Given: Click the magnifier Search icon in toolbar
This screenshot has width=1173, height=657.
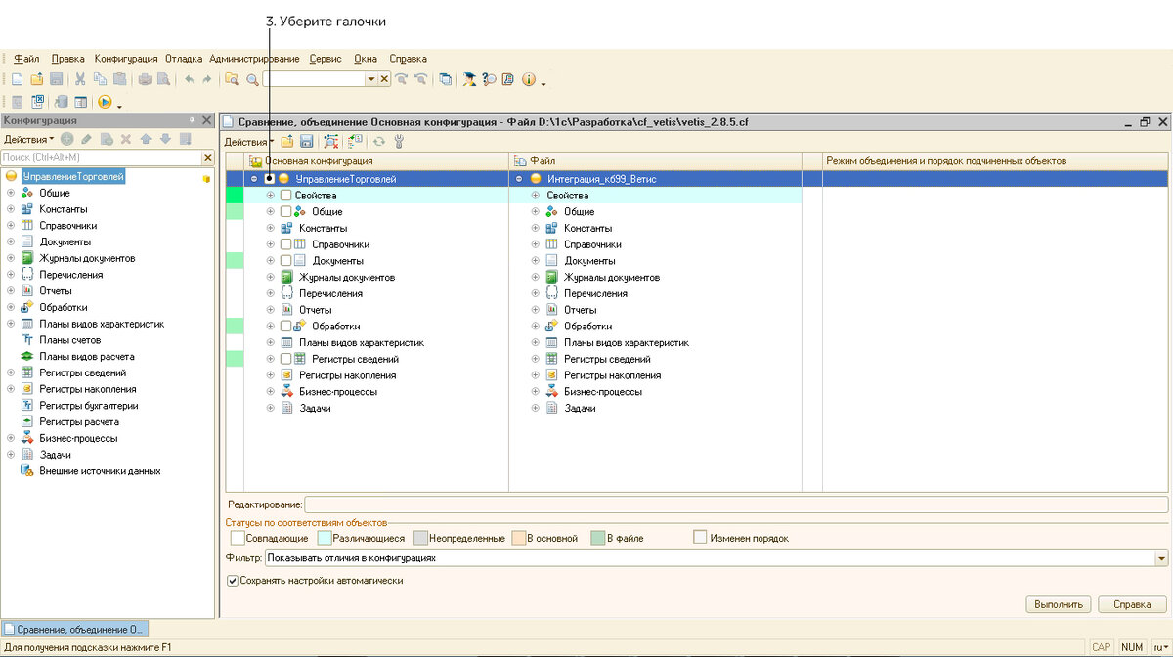Looking at the screenshot, I should (252, 79).
